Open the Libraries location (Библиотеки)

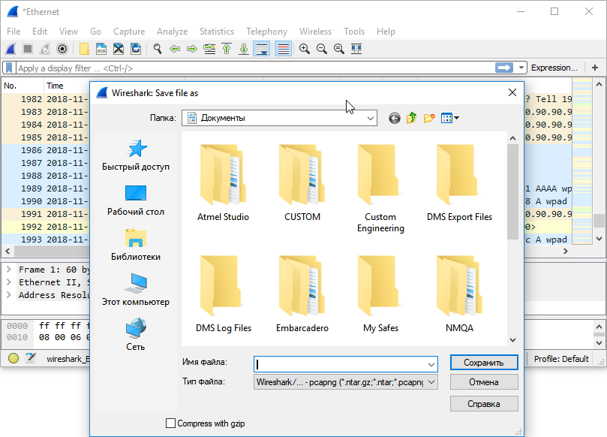[x=136, y=246]
